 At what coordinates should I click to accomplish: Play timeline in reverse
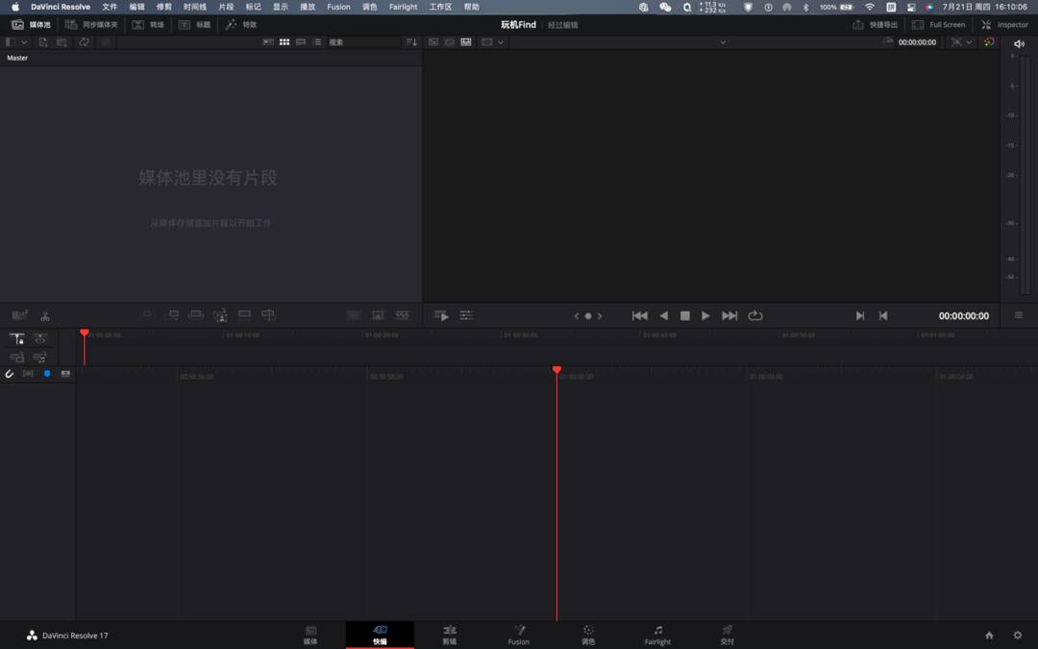tap(663, 316)
